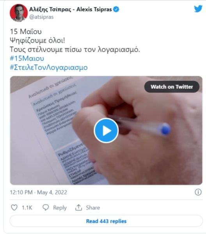Play the embedded tweet video

[106, 130]
